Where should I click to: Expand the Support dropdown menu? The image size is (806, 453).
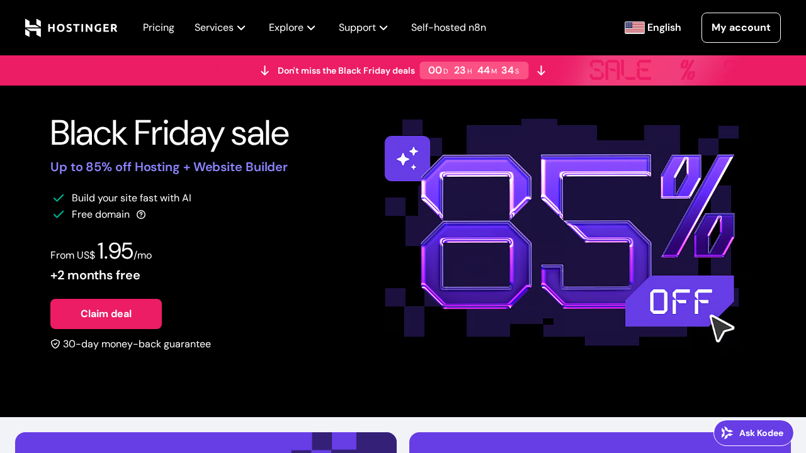tap(363, 28)
